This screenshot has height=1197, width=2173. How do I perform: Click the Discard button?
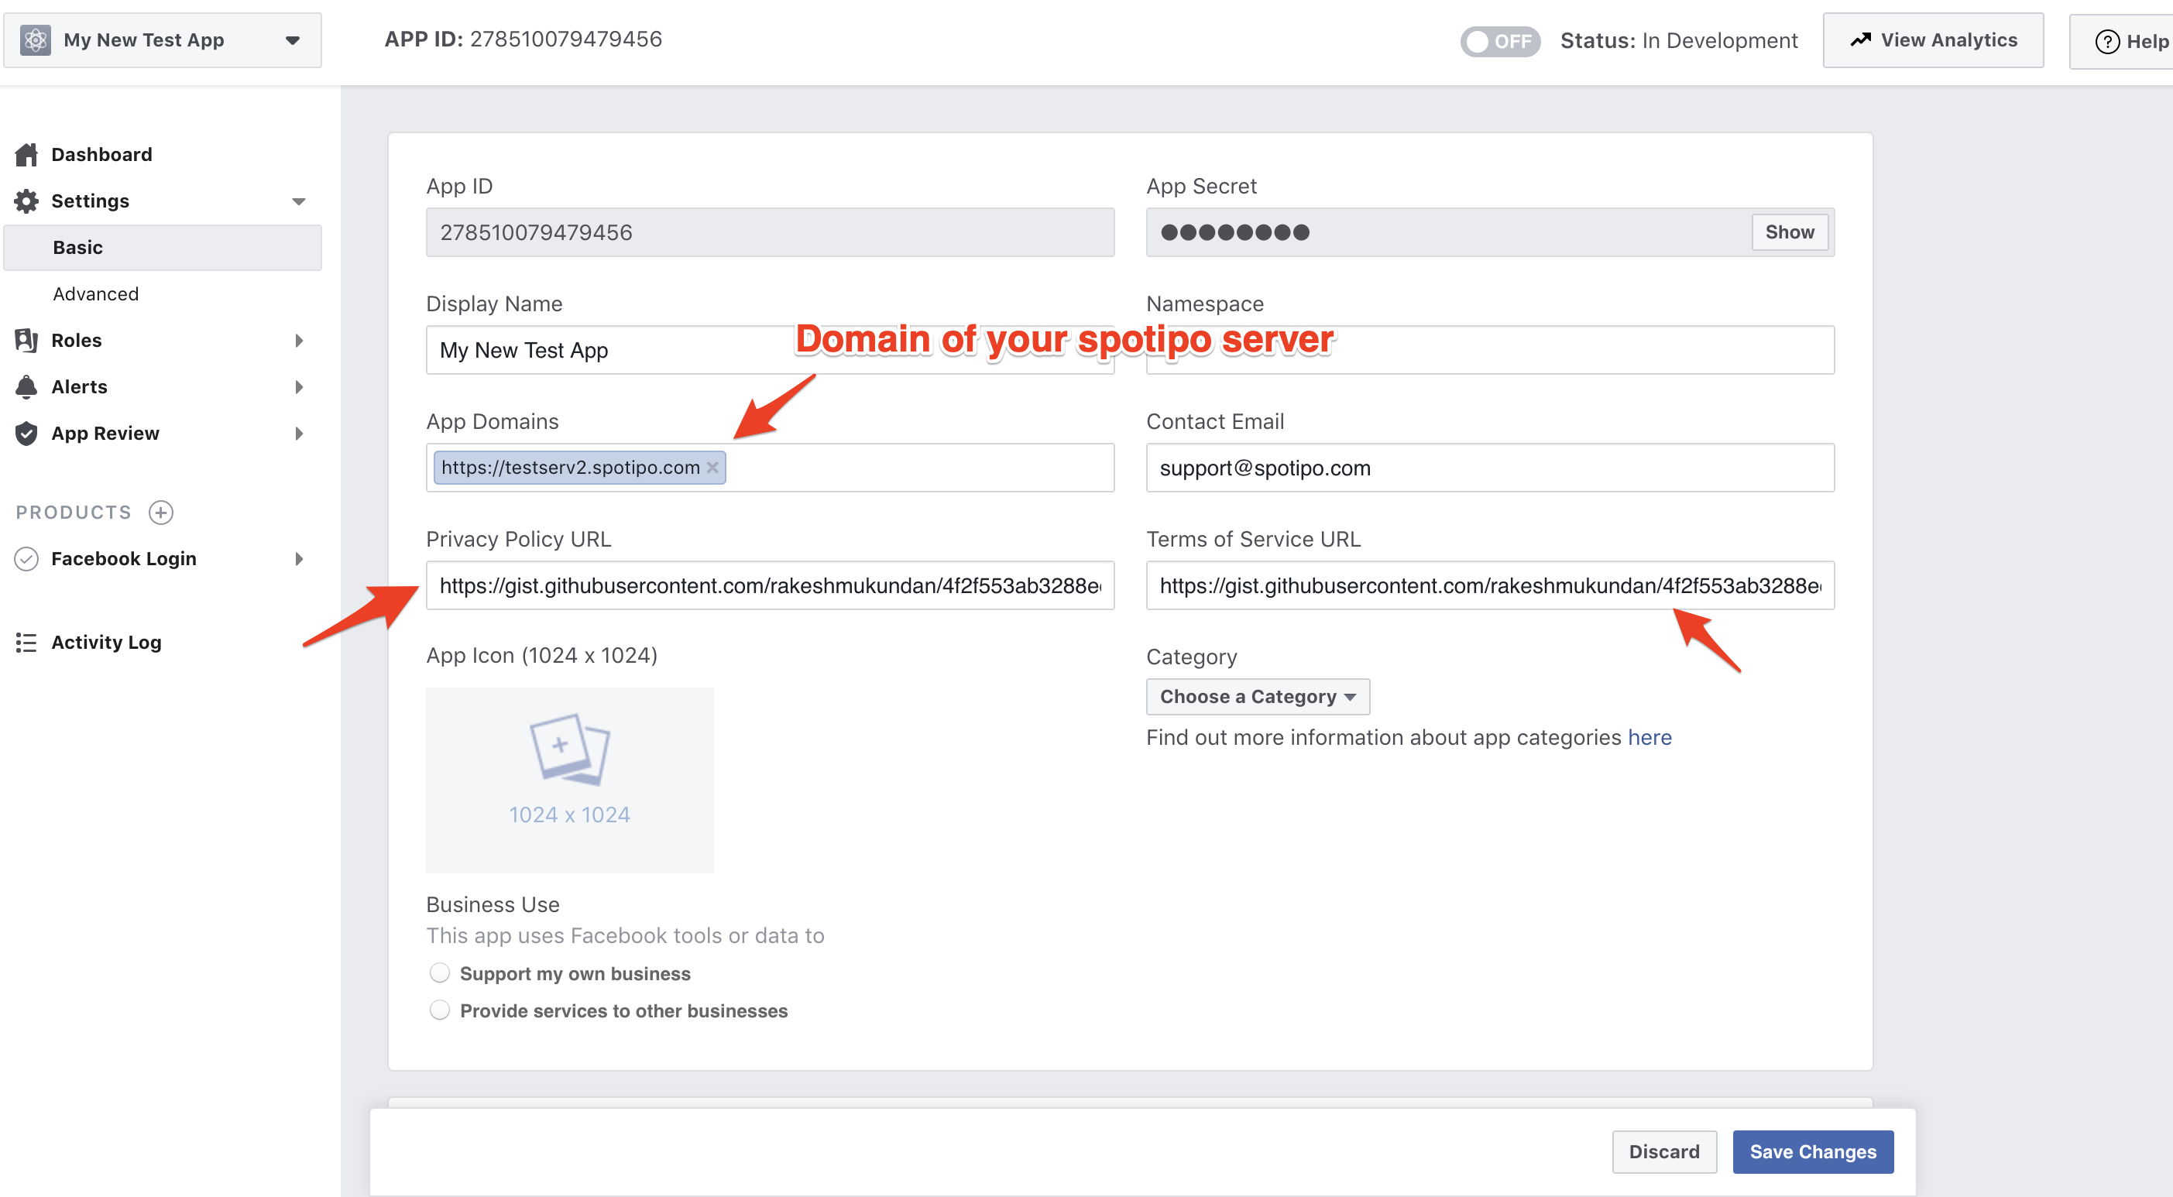1663,1151
